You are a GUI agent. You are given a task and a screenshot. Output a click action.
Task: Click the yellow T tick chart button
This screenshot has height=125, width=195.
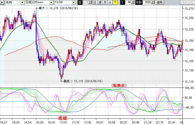(x=115, y=2)
